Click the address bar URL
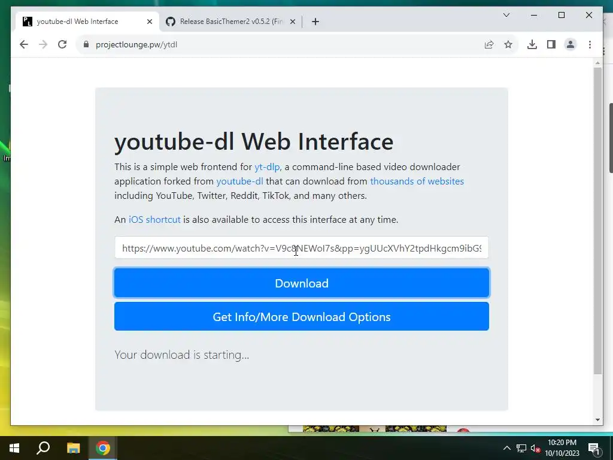 136,44
